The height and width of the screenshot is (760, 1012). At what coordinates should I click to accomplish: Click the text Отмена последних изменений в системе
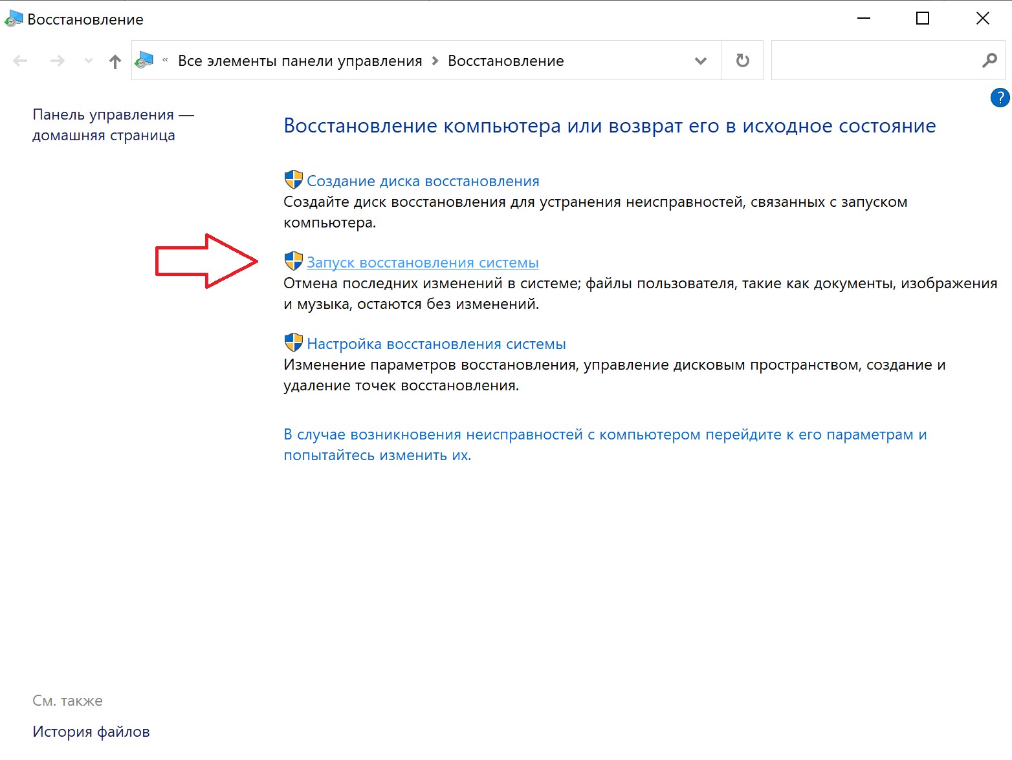point(641,293)
